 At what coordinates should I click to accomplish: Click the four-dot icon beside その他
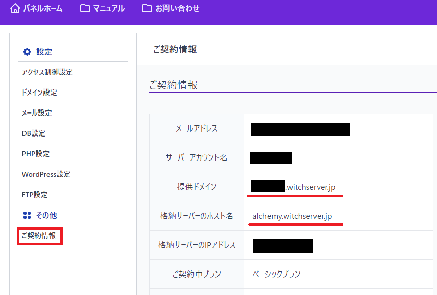tap(27, 215)
